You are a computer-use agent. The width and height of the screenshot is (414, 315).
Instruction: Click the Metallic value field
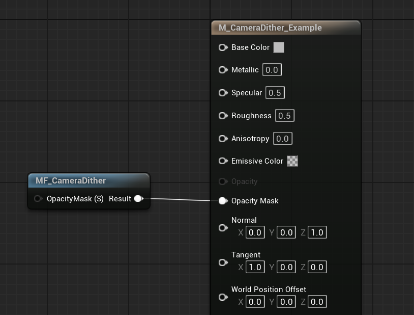(x=272, y=70)
